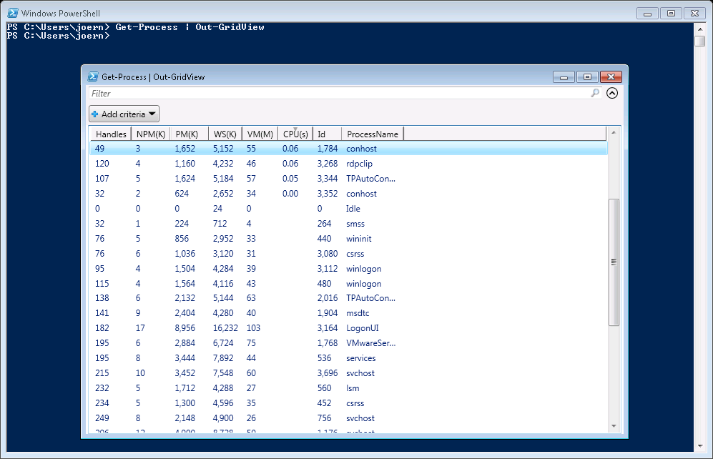Close the Windows PowerShell console window

(x=694, y=14)
